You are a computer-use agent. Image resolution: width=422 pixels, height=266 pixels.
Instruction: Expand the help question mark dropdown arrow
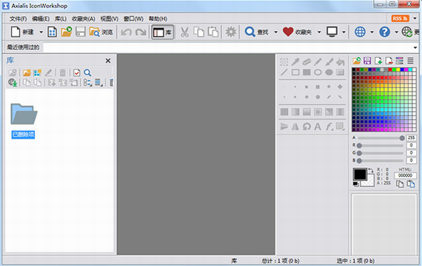point(396,33)
